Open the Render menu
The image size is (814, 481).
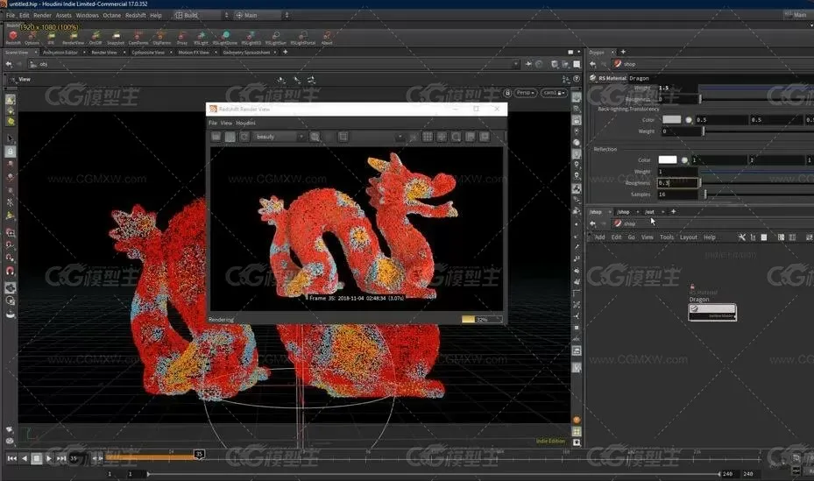pyautogui.click(x=43, y=16)
